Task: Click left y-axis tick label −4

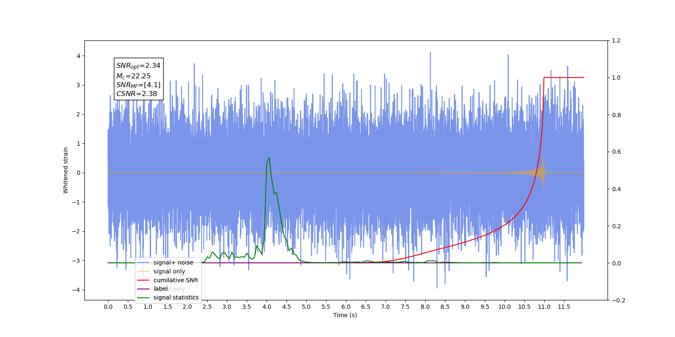Action: tap(76, 290)
